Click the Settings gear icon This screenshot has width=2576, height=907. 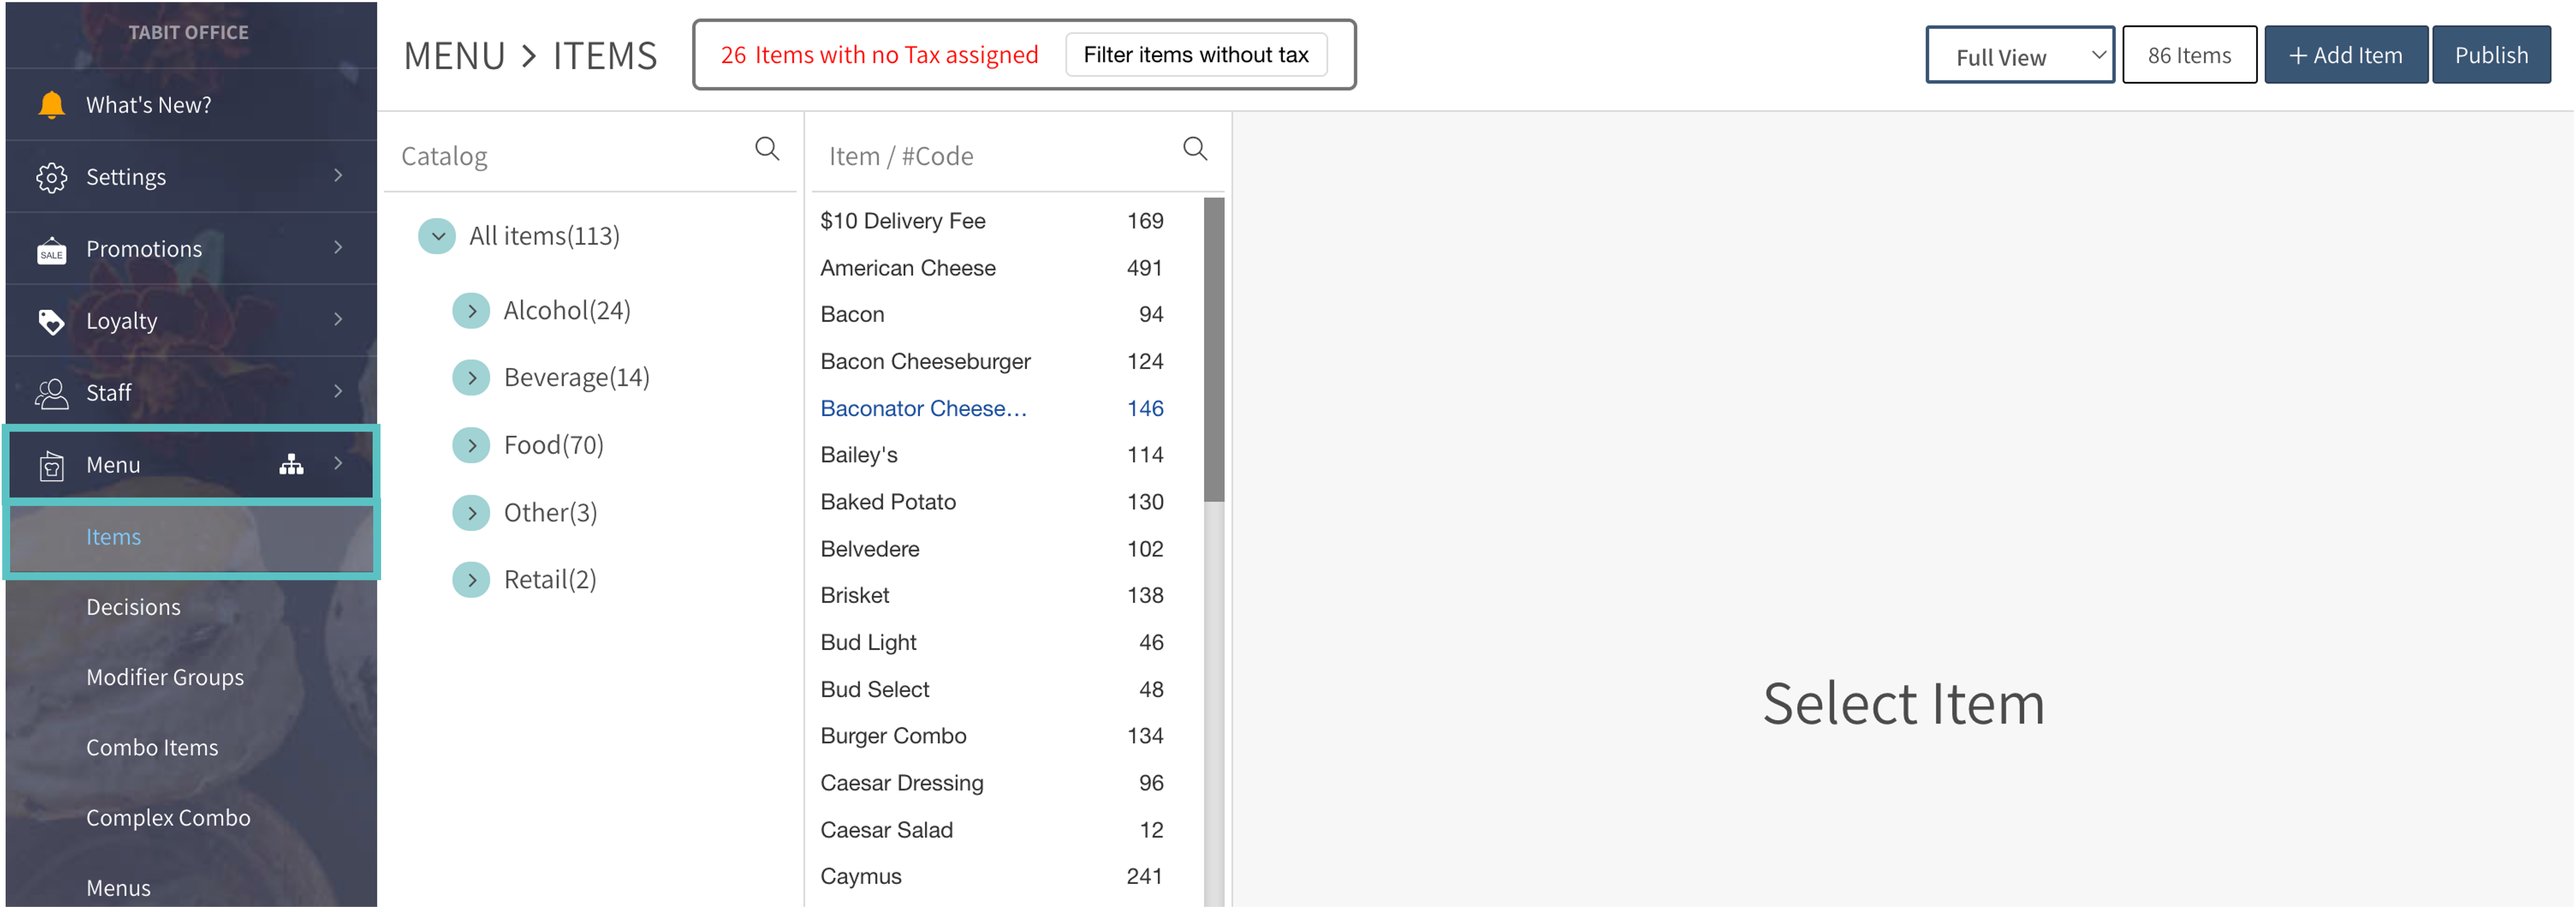[x=51, y=177]
